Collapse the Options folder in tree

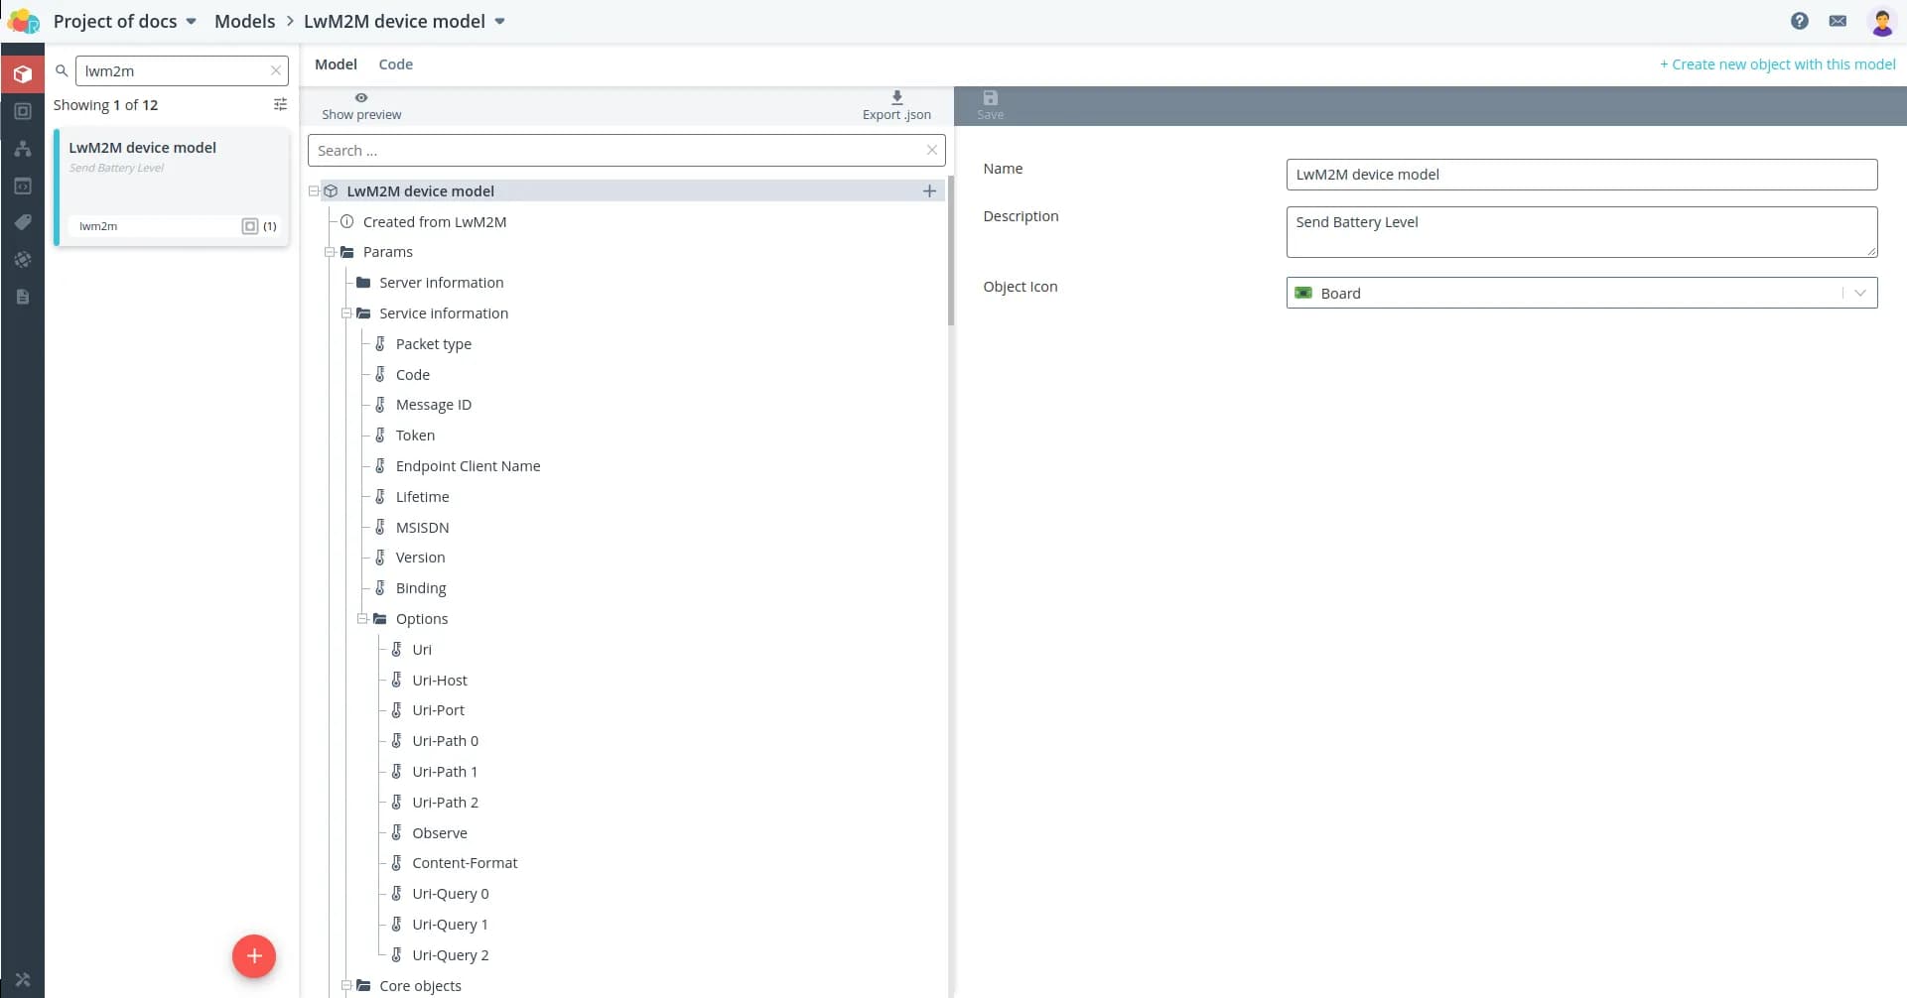click(363, 619)
